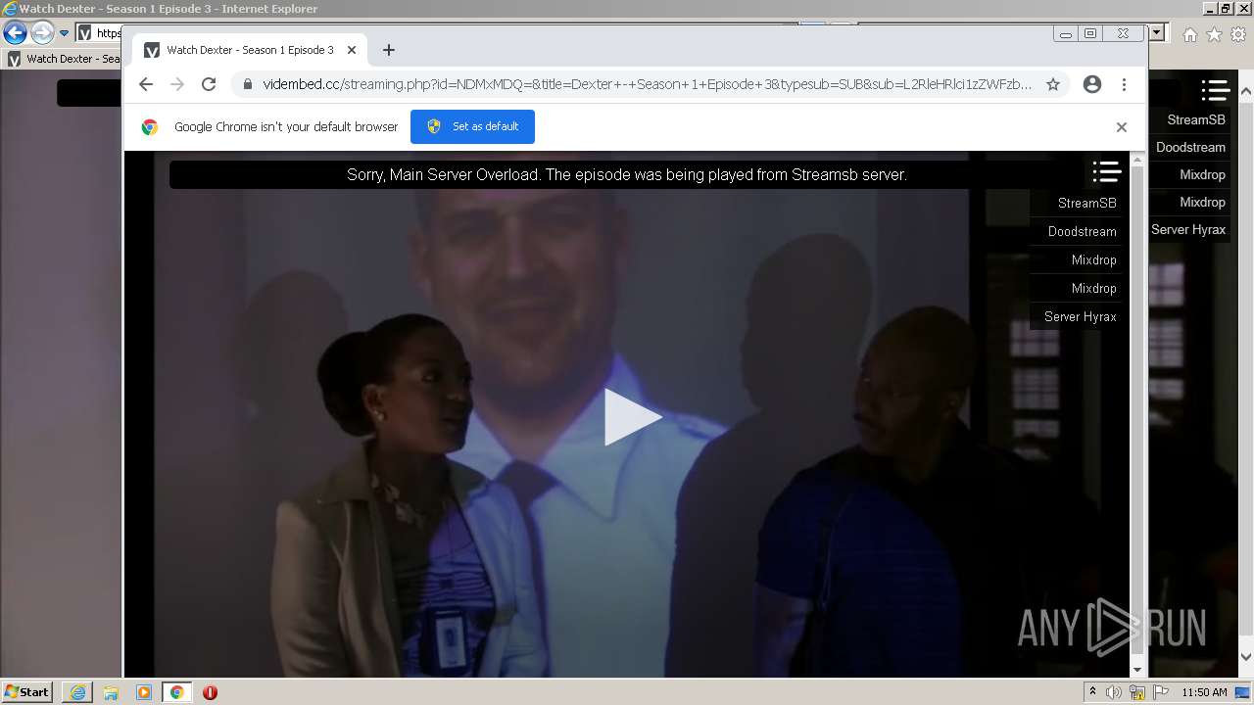This screenshot has width=1254, height=705.
Task: Launch Internet Explorer from taskbar
Action: tap(77, 692)
